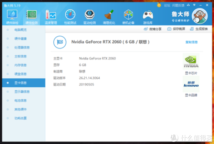Screen dimensions: 214x144
Task: Click the 显卡品牌 caption
Action: (x=191, y=95)
